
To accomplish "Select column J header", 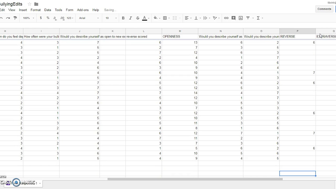I will point(80,31).
